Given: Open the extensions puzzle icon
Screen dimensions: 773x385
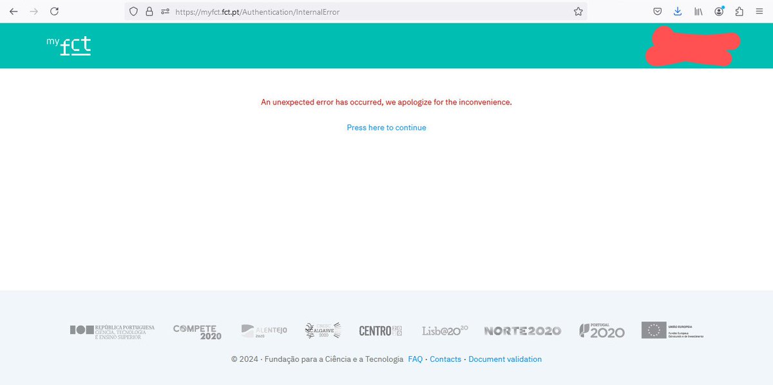Looking at the screenshot, I should point(739,12).
